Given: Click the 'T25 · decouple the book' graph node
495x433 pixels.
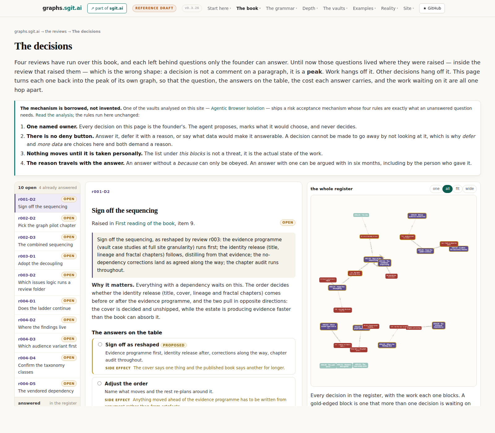Looking at the screenshot, I should coord(342,310).
